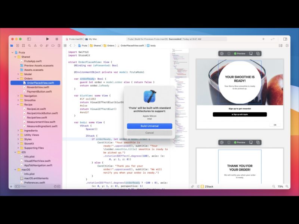Image resolution: width=299 pixels, height=224 pixels.
Task: Expand the Utility Views folder
Action: (x=18, y=135)
